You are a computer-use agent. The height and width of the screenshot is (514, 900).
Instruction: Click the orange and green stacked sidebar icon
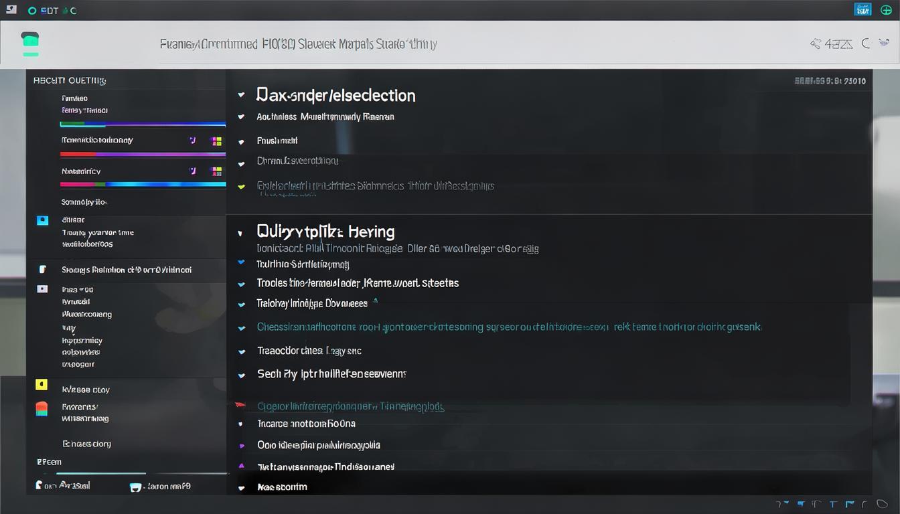point(41,408)
